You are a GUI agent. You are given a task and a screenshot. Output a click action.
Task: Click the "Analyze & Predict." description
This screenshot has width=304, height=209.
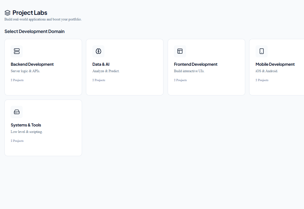(x=106, y=71)
